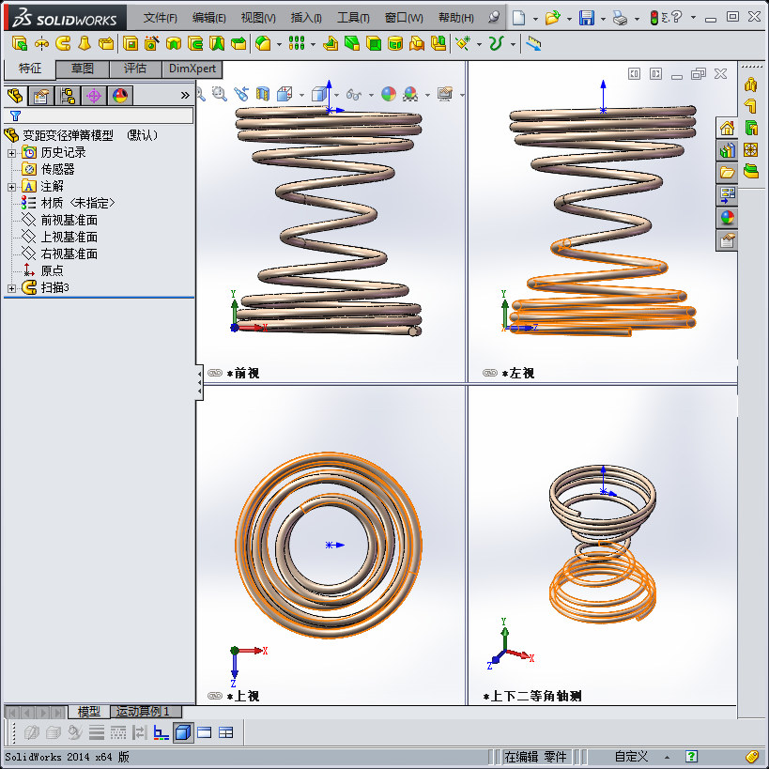769x769 pixels.
Task: Open File Explorer task pane tab
Action: coord(728,173)
